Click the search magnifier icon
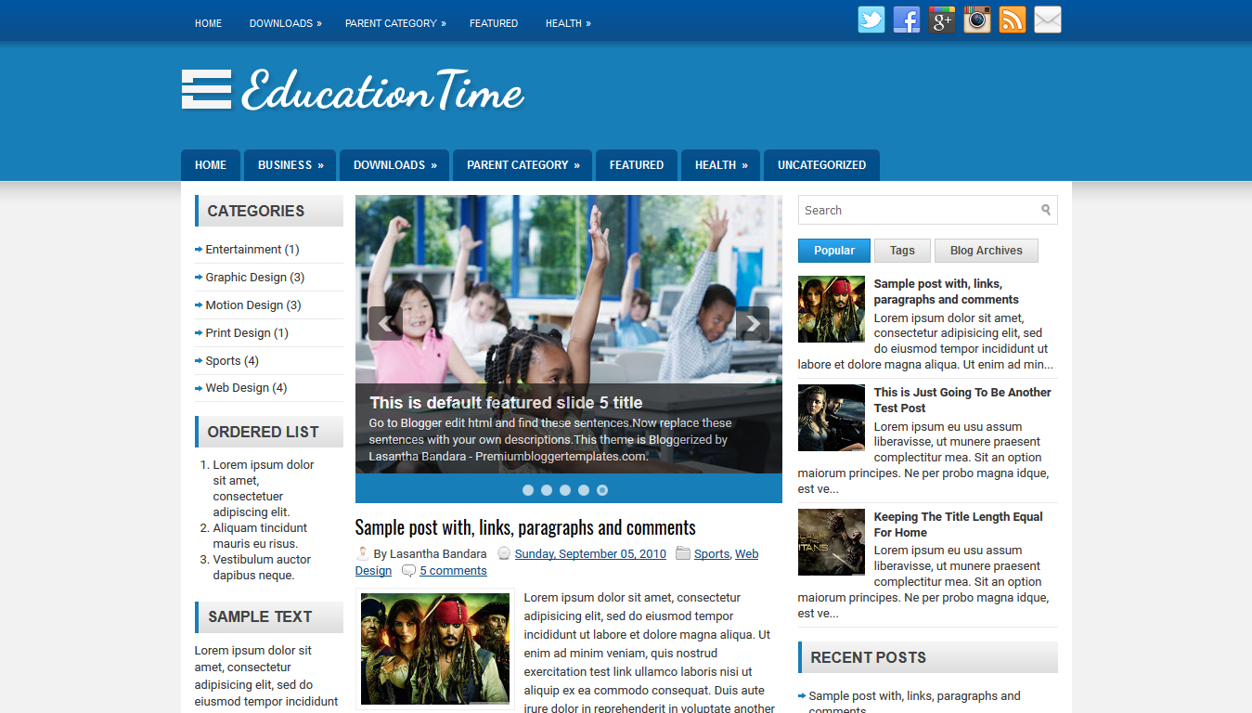 1046,210
